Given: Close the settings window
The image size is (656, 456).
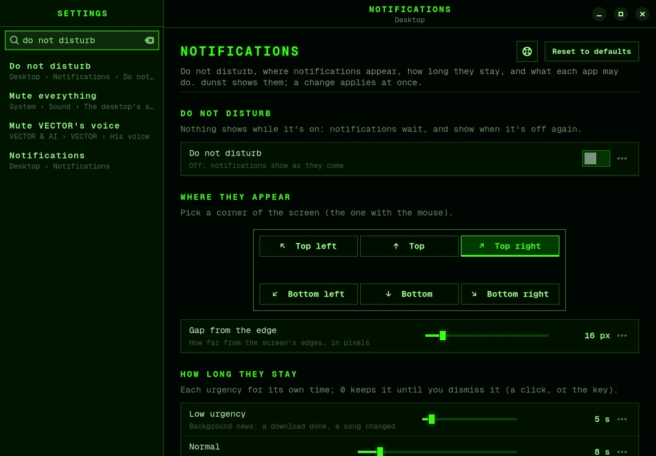Looking at the screenshot, I should click(x=643, y=14).
